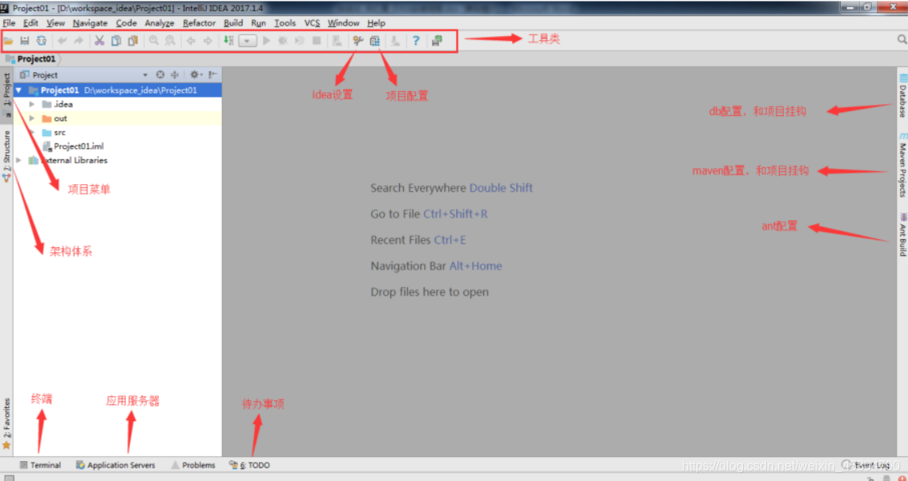
Task: Open the Refactor menu
Action: (x=199, y=22)
